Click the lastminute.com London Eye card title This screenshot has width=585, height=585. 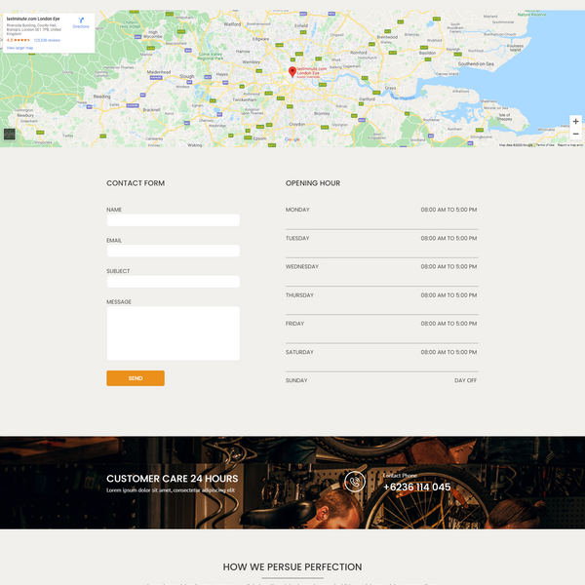click(x=33, y=19)
